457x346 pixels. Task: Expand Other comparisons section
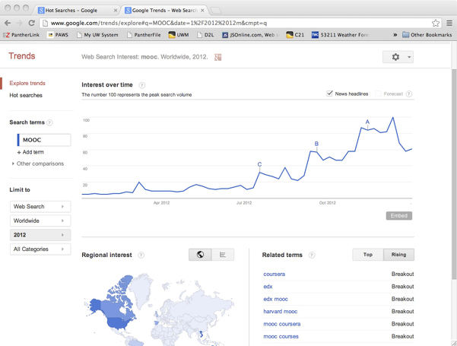38,163
